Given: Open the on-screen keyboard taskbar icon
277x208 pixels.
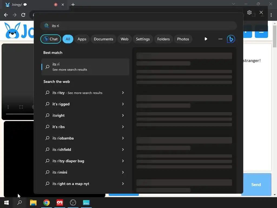Looking at the screenshot, I should point(86,203).
